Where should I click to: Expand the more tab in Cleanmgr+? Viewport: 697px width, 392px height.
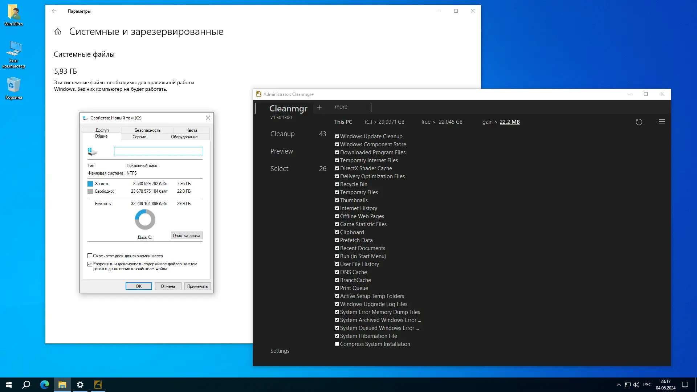[x=341, y=107]
